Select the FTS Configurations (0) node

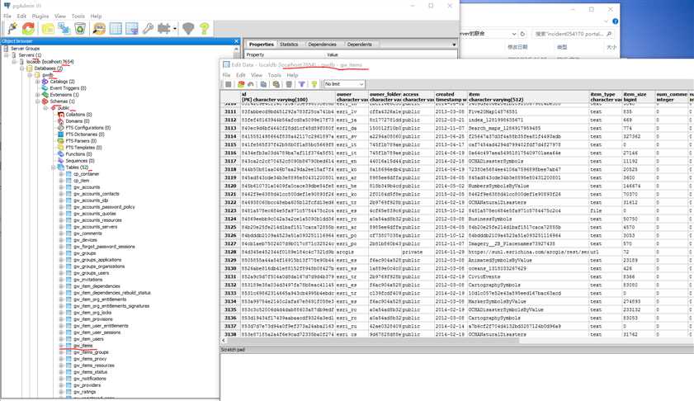tap(88, 127)
